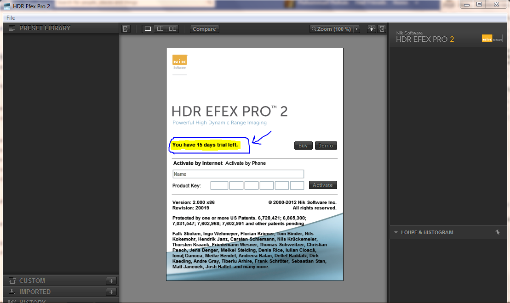
Task: Open the Custom presets section
Action: coord(32,281)
